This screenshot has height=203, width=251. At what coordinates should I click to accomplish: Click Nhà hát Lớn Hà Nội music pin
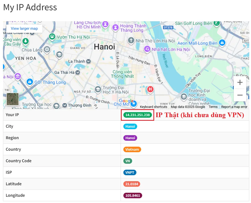pyautogui.click(x=147, y=49)
